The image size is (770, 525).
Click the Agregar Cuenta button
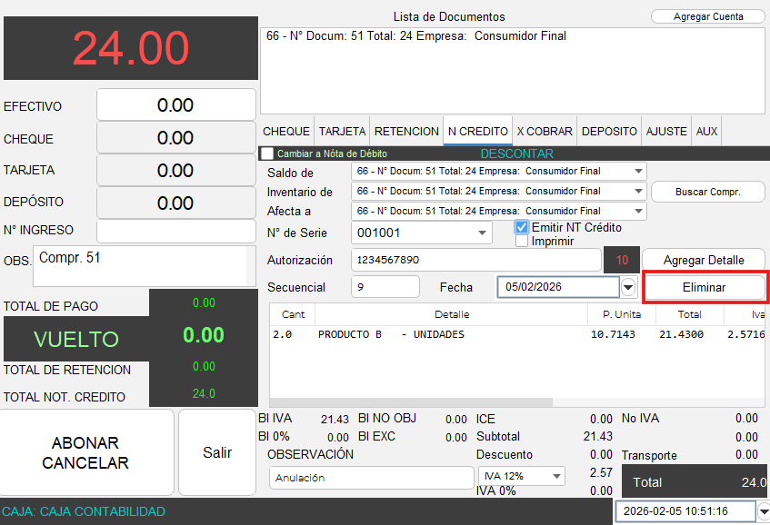click(708, 16)
